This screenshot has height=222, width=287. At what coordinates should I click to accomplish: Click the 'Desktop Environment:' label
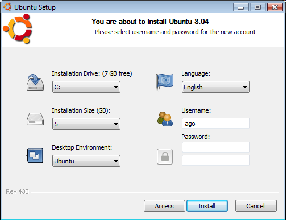[x=82, y=147]
